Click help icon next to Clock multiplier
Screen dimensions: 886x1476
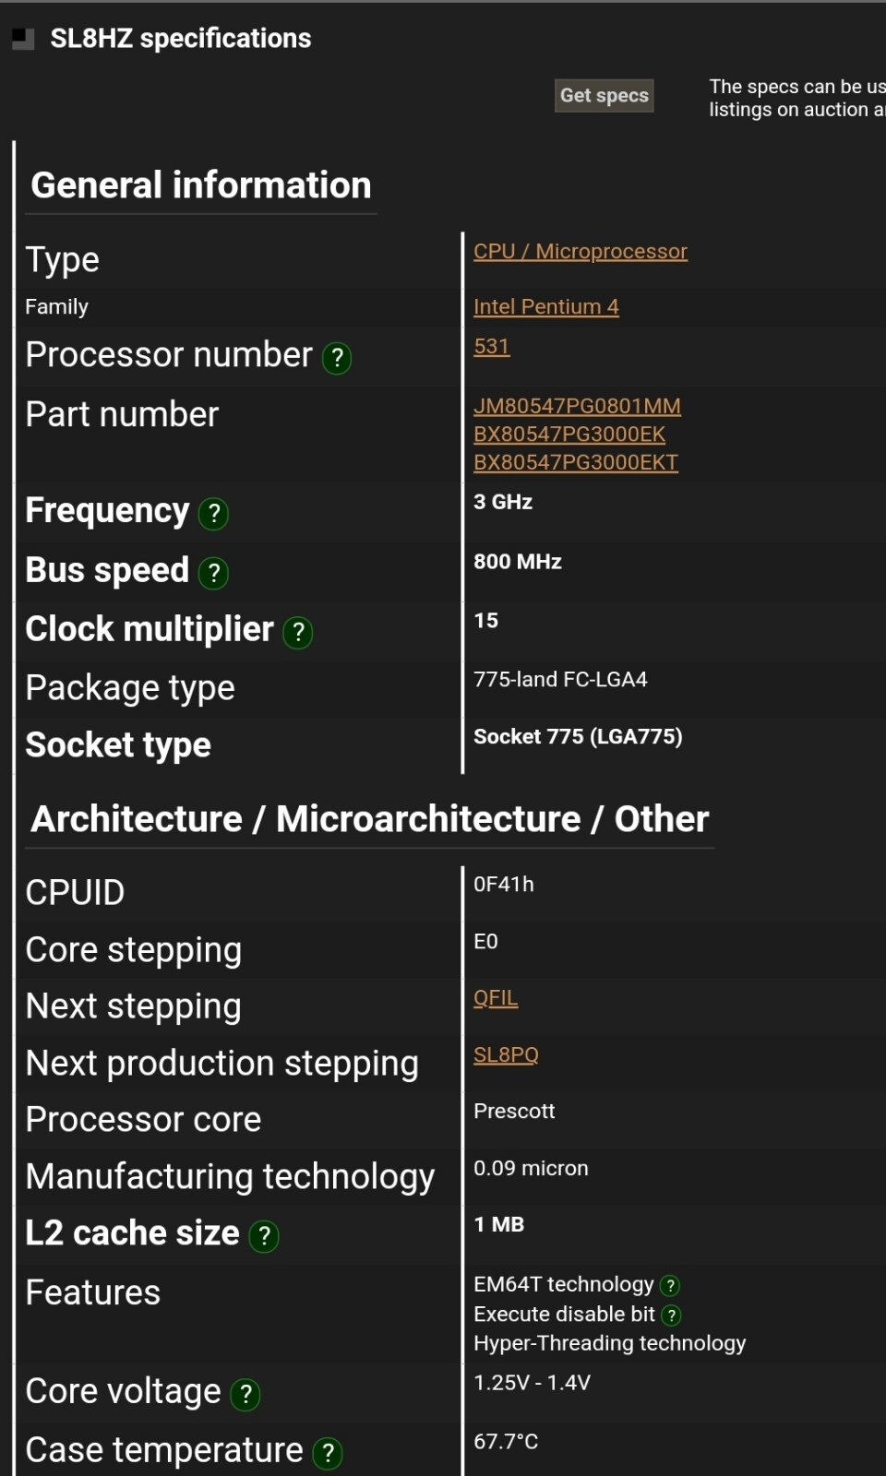(x=298, y=633)
